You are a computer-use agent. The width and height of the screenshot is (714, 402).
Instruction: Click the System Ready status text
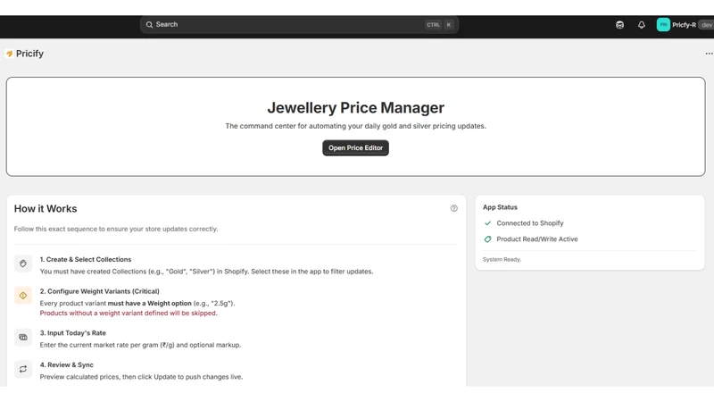502,259
